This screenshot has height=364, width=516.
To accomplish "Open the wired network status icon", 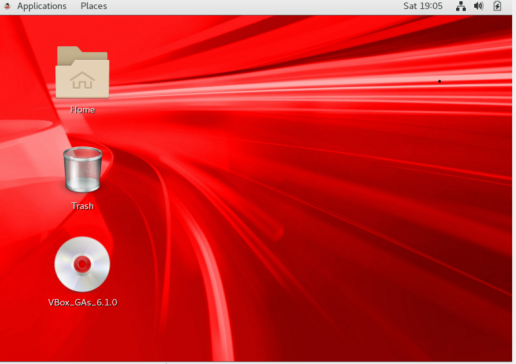I will (x=461, y=6).
